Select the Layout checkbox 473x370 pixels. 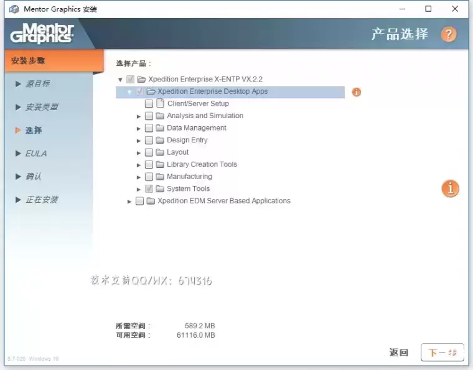click(x=149, y=152)
